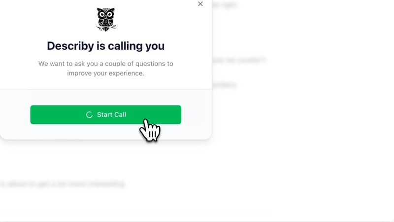Click the "Start Call" text label

click(x=112, y=115)
